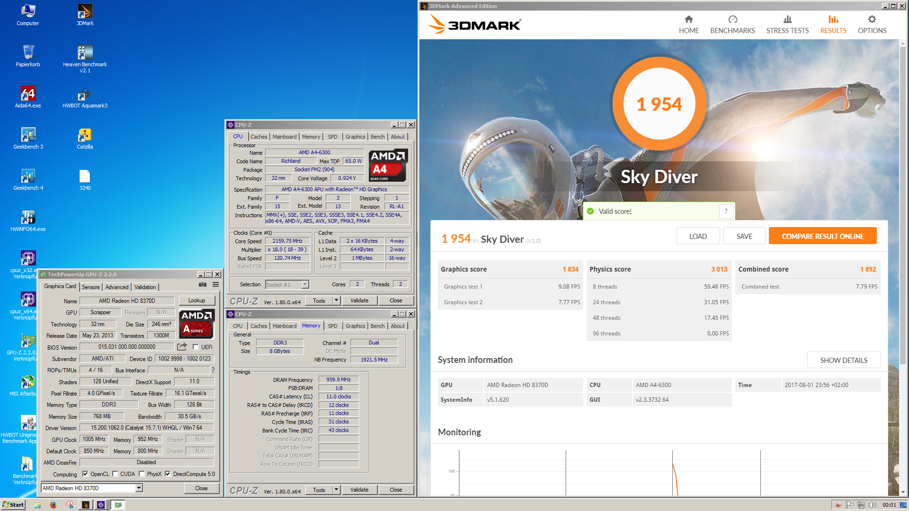Screen dimensions: 909x511
Task: Select the HWBOT Aquamark3 desktop icon
Action: tap(85, 97)
